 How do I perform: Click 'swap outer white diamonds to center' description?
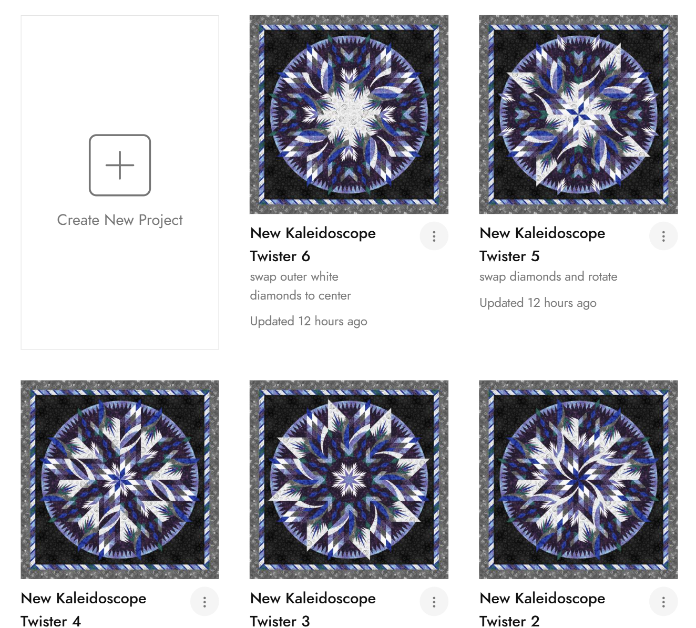pos(301,286)
